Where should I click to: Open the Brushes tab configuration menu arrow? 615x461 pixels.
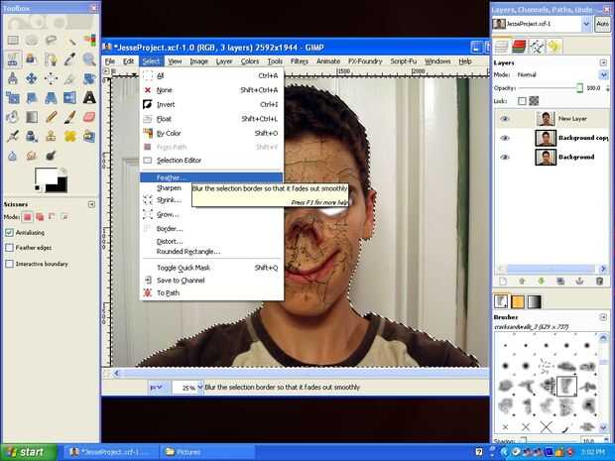click(x=603, y=316)
